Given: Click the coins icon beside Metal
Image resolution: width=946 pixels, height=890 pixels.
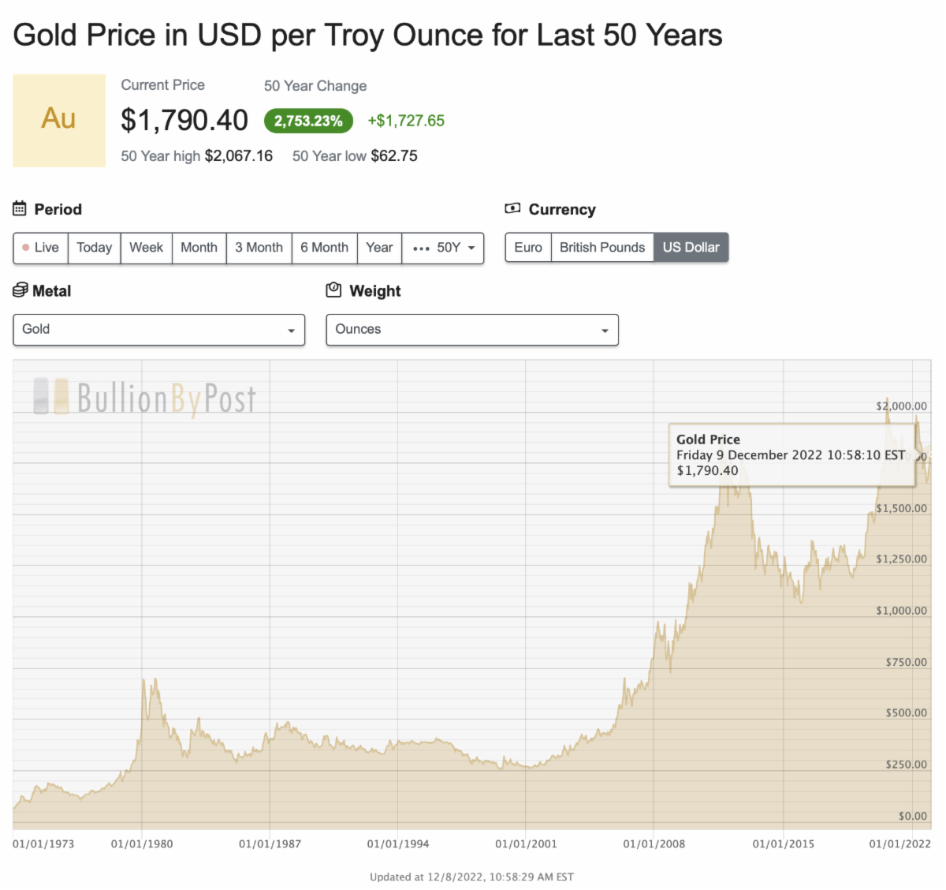Looking at the screenshot, I should (x=20, y=290).
